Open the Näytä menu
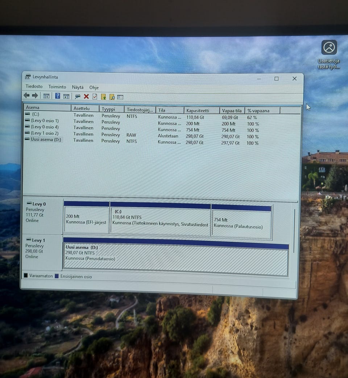This screenshot has height=378, width=348. tap(78, 87)
